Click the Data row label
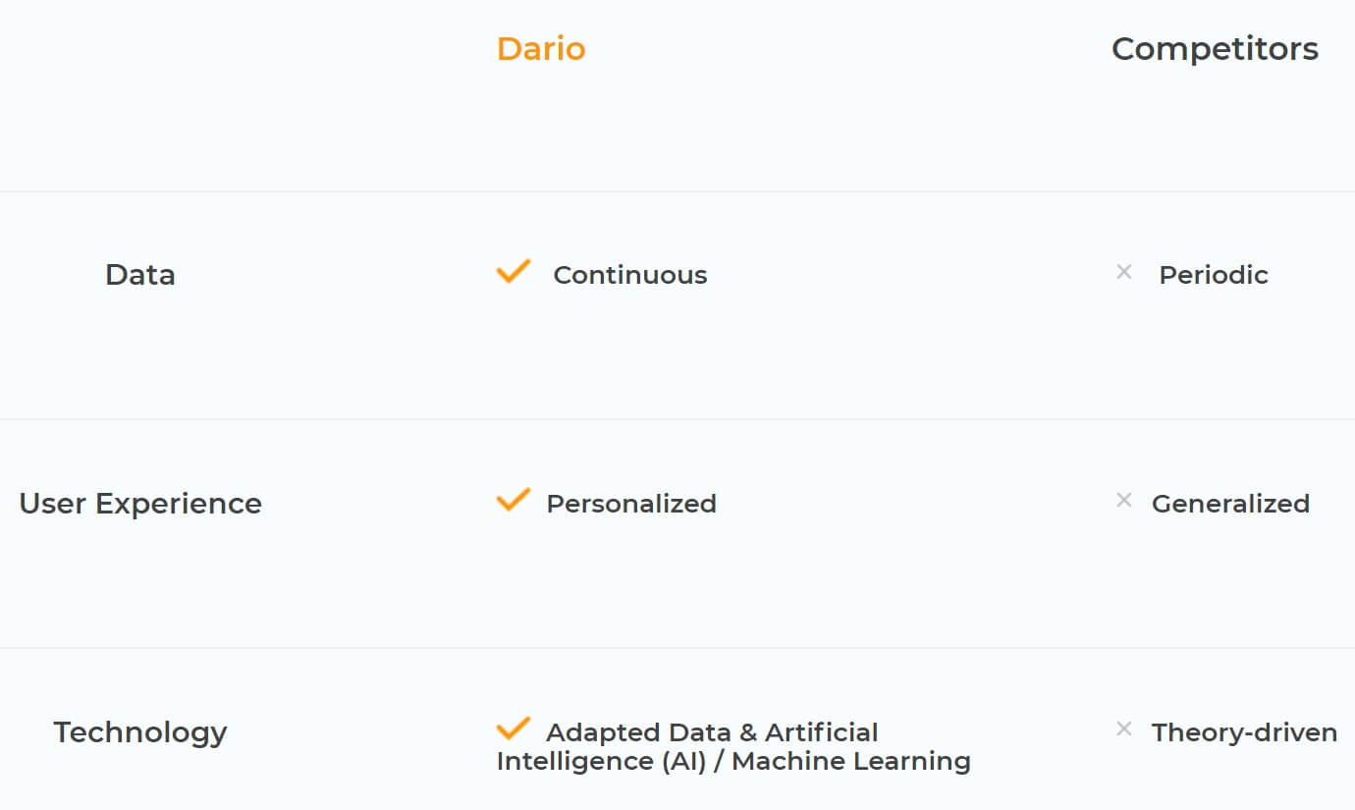Viewport: 1355px width, 810px height. pyautogui.click(x=140, y=274)
